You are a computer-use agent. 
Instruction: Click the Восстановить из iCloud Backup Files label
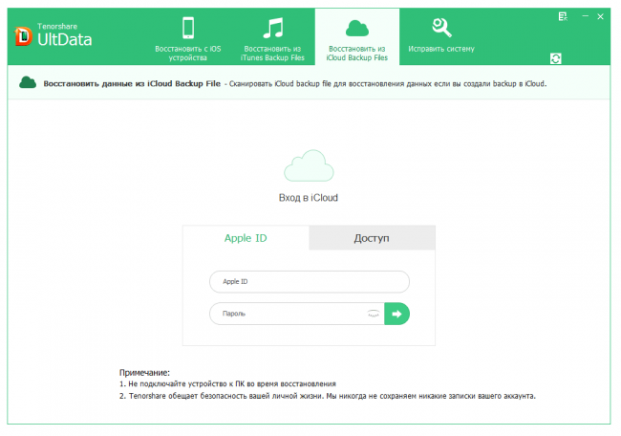[357, 53]
